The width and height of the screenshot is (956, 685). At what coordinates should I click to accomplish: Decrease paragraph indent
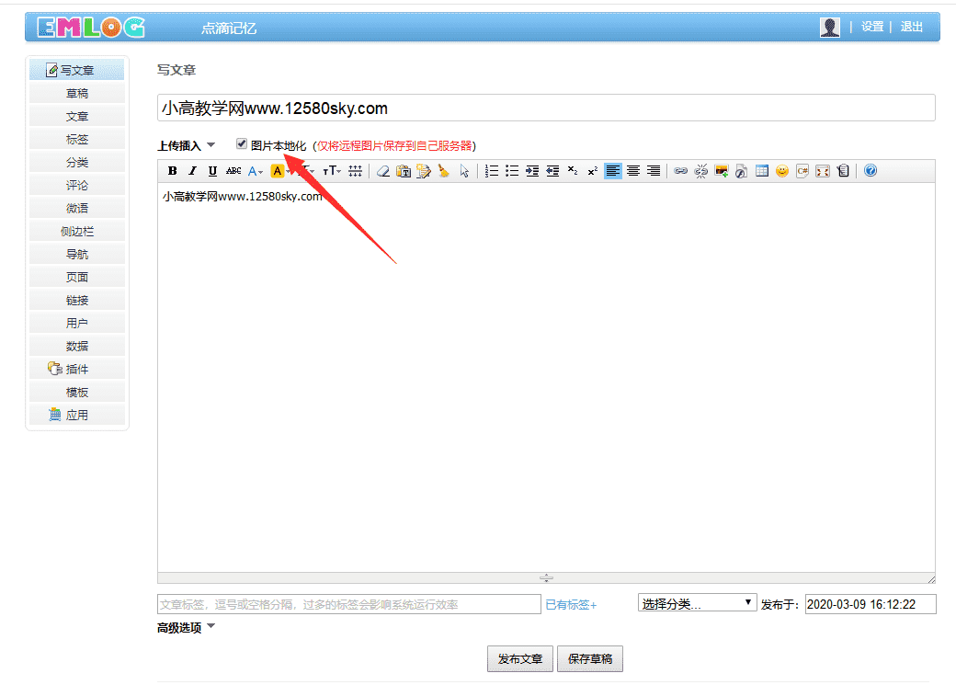coord(552,171)
